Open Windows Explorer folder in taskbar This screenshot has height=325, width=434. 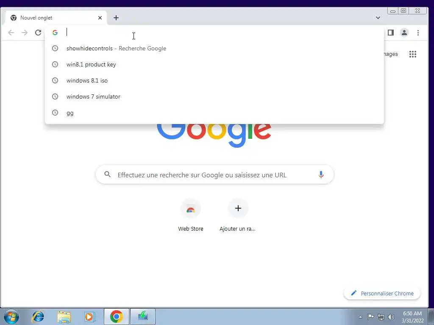[x=64, y=317]
